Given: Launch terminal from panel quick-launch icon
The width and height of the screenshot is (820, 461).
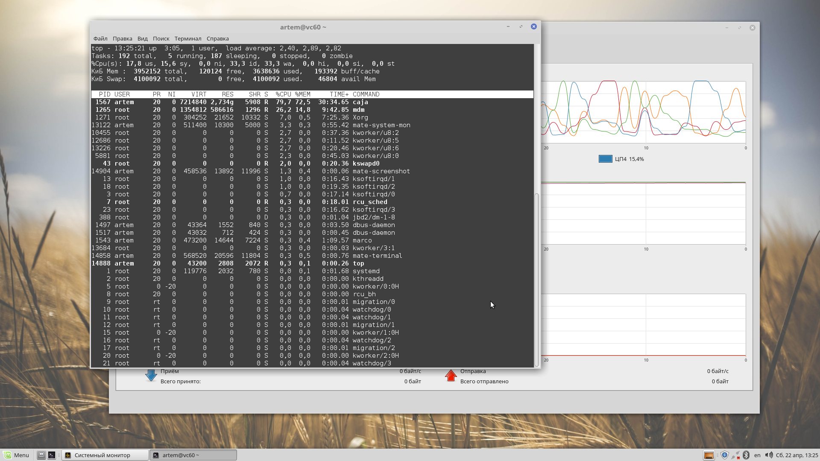Looking at the screenshot, I should [x=52, y=455].
